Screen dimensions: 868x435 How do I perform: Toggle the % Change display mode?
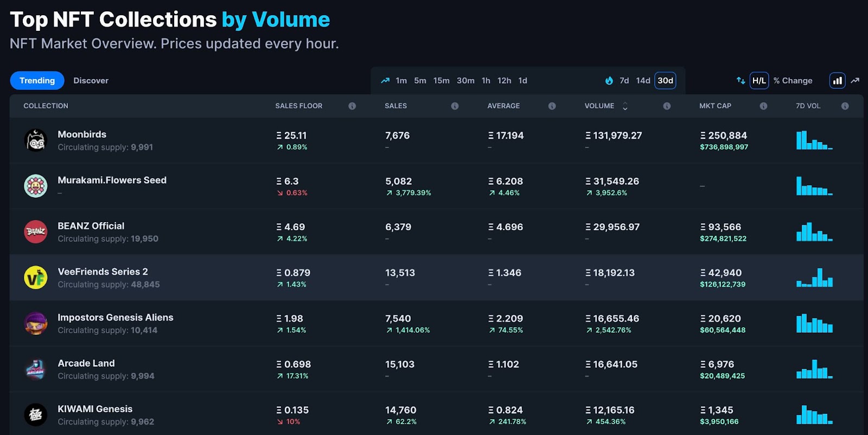(793, 81)
